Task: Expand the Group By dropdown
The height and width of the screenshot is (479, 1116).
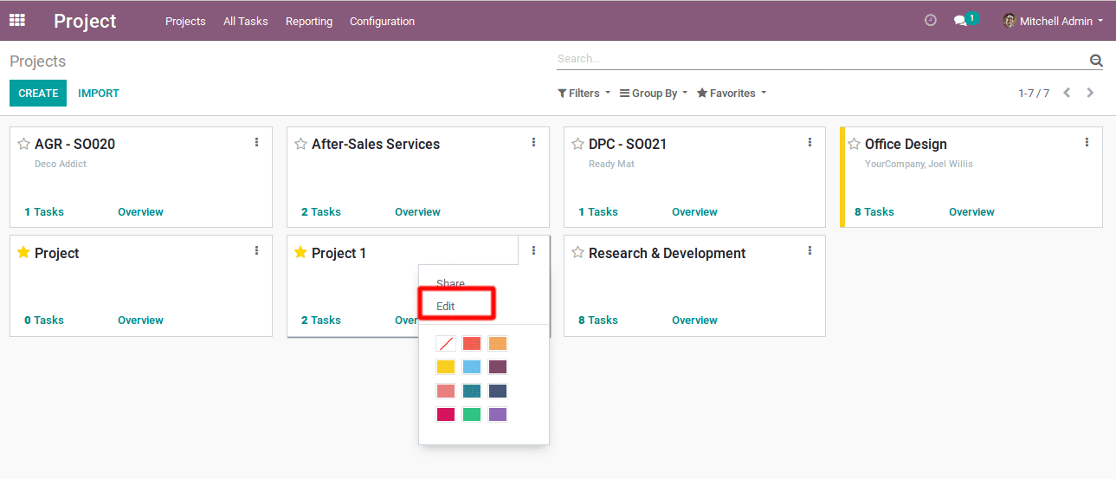Action: coord(654,93)
